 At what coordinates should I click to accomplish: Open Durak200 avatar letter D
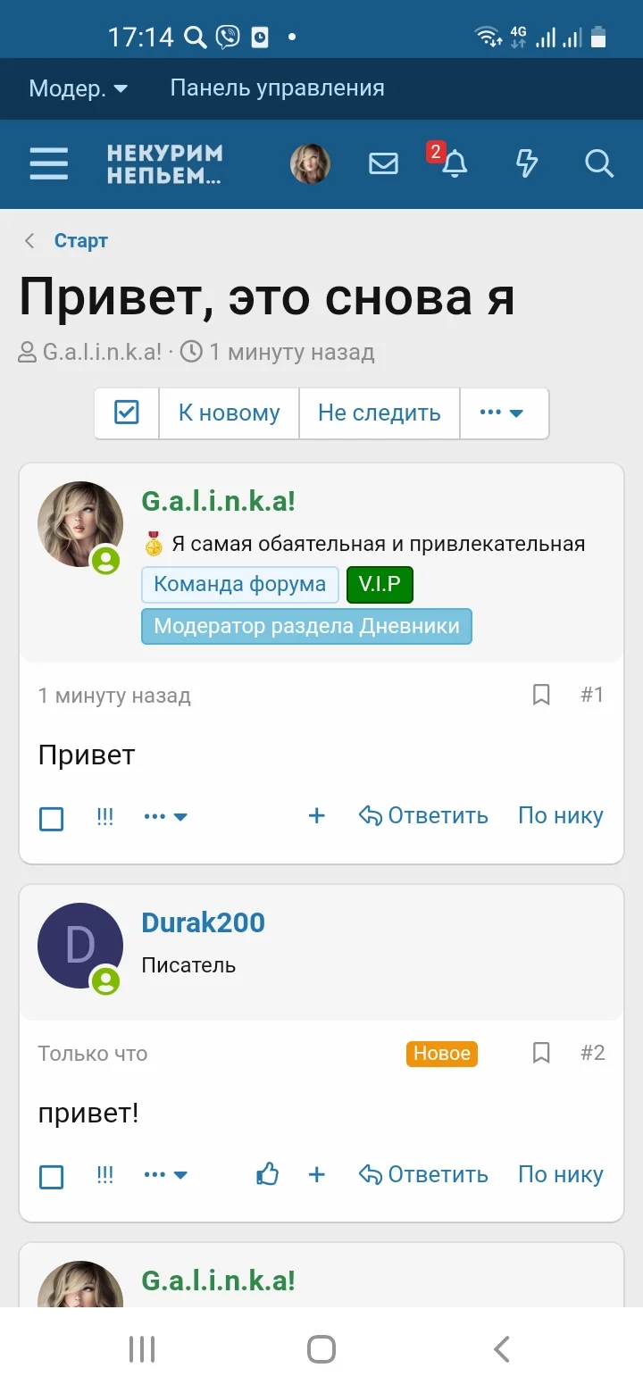pyautogui.click(x=80, y=946)
